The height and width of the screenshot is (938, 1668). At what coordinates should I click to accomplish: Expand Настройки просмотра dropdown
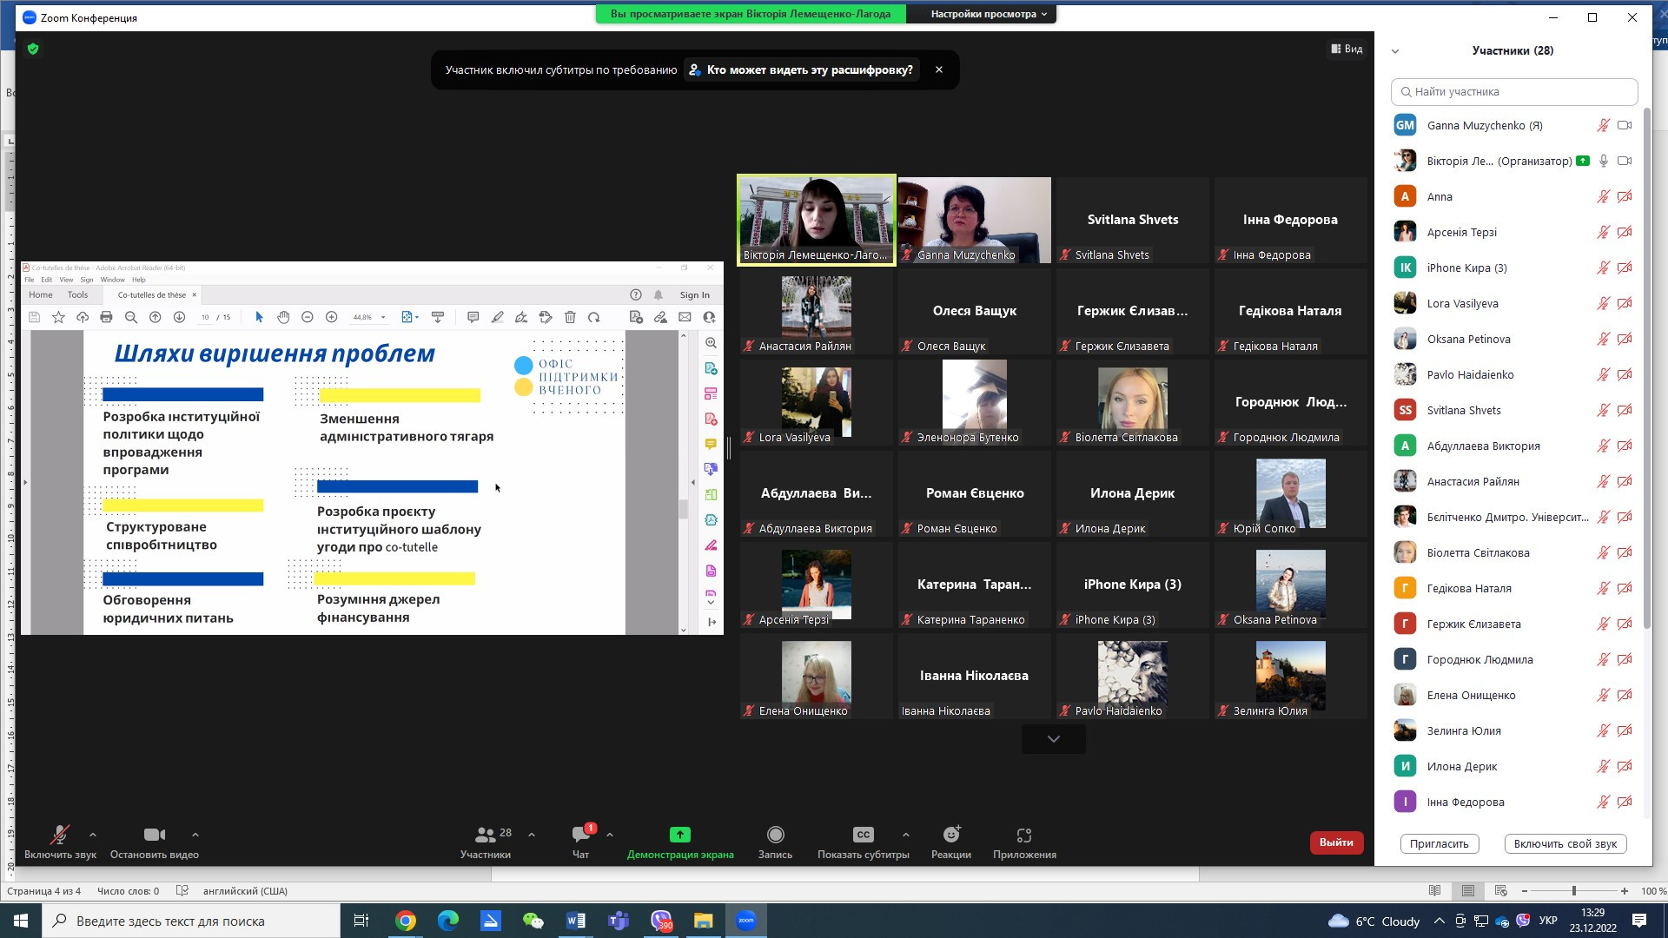tap(988, 14)
